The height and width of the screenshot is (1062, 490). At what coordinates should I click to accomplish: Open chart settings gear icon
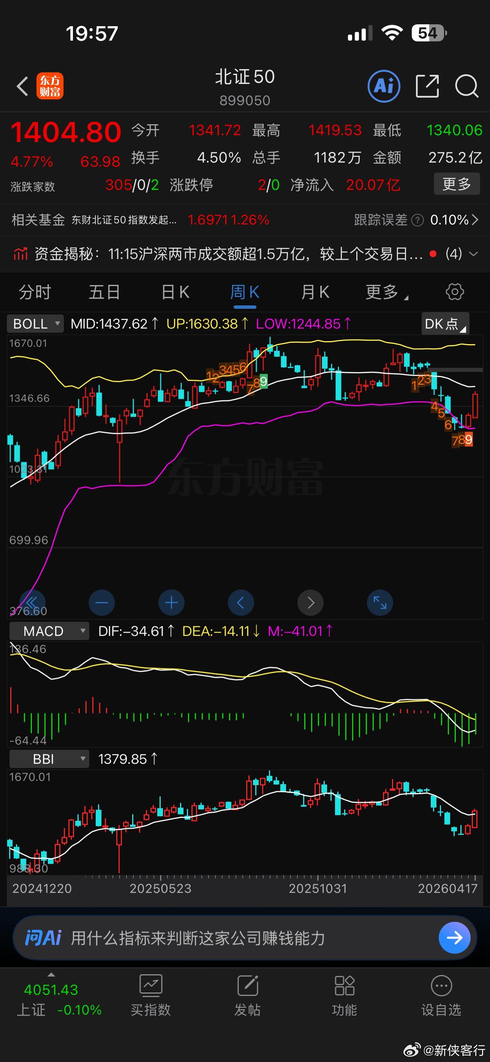pyautogui.click(x=455, y=292)
